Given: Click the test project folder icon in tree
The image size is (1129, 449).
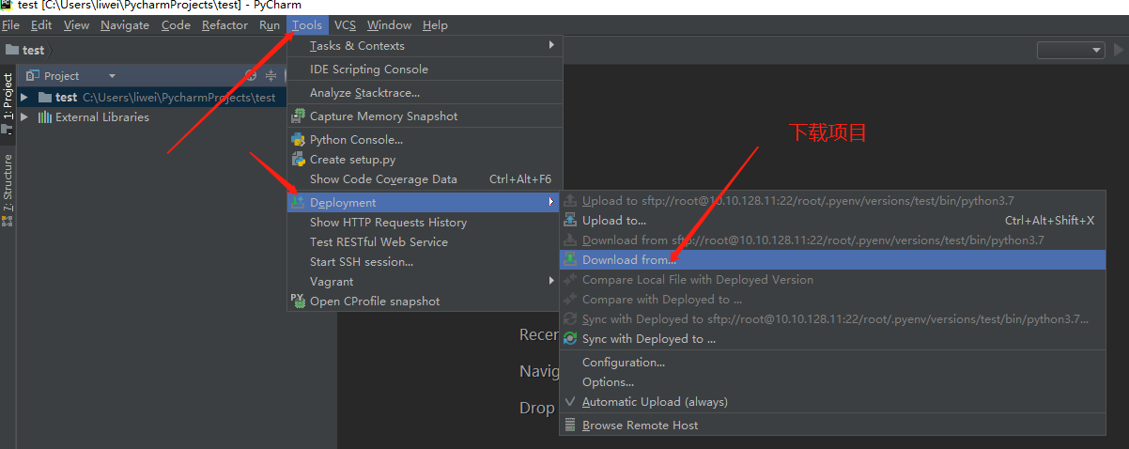Looking at the screenshot, I should (x=44, y=97).
